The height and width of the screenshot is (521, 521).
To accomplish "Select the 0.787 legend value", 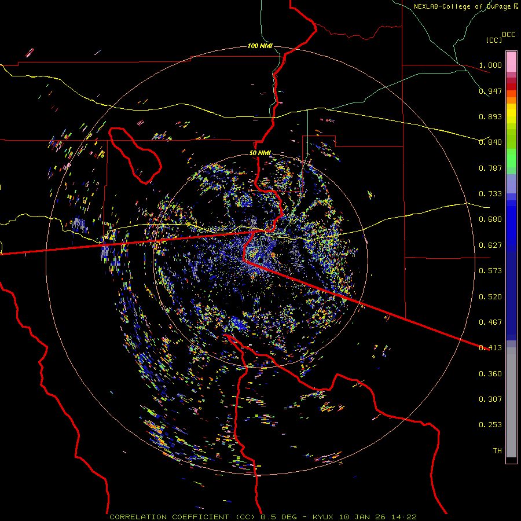I will tap(490, 168).
